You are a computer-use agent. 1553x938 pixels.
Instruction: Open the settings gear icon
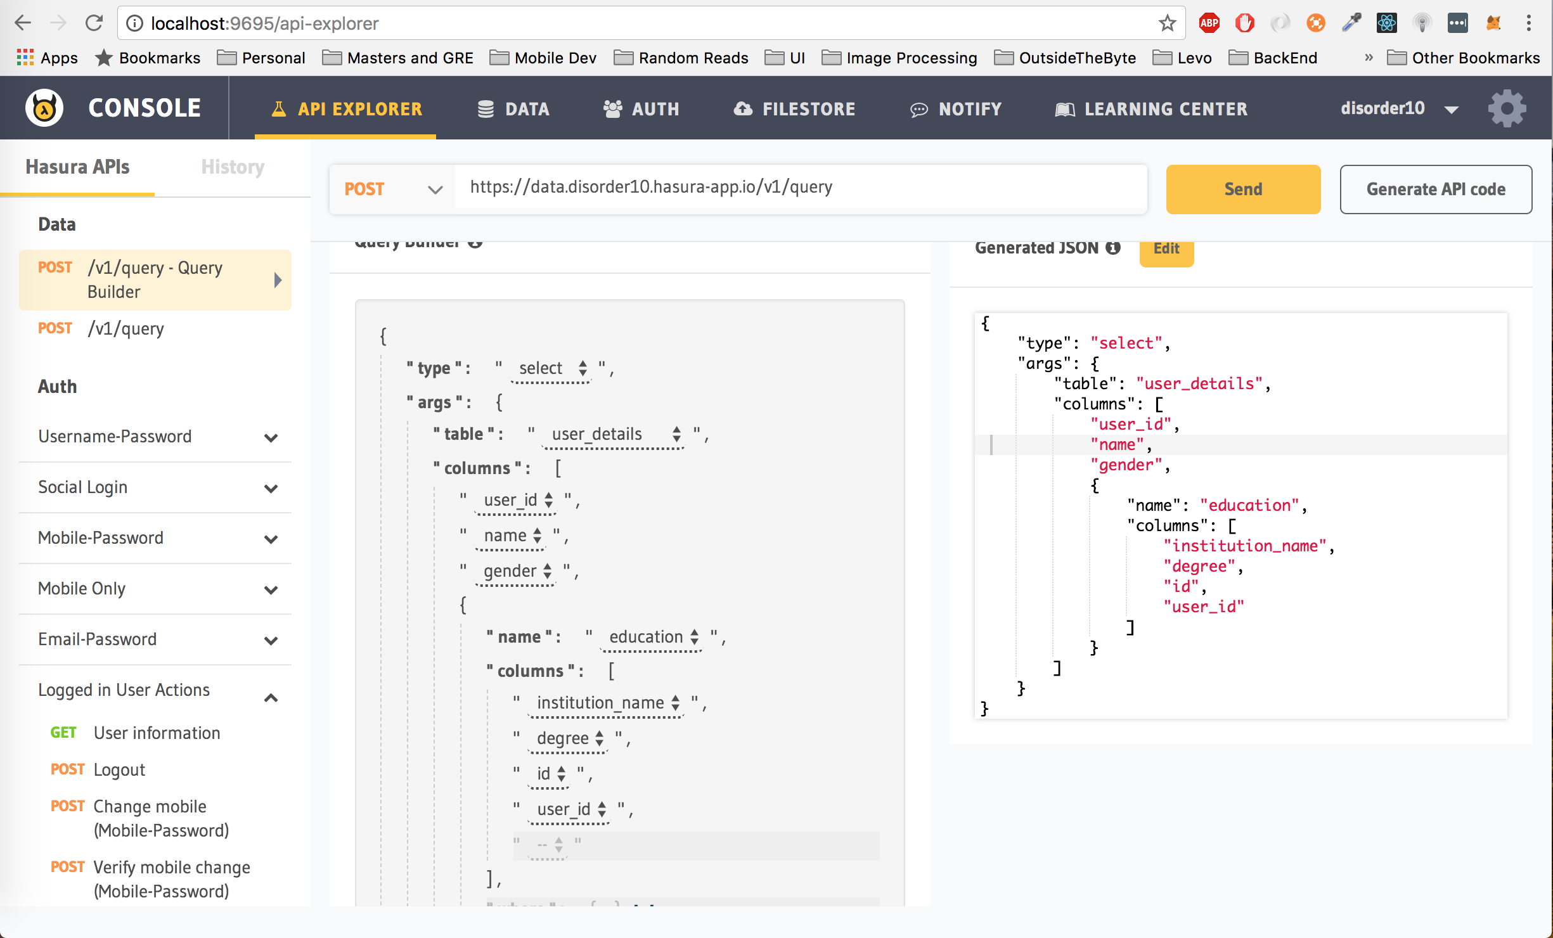pos(1507,108)
